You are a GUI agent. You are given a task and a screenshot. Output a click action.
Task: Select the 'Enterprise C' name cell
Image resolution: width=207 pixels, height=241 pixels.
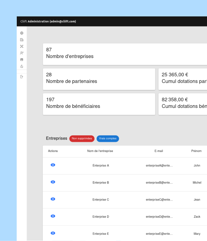pos(101,200)
